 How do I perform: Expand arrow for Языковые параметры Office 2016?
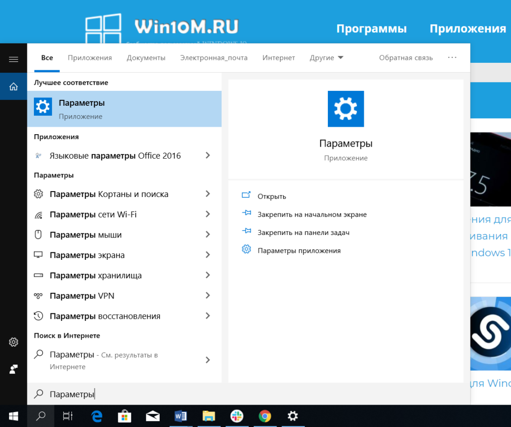(x=208, y=156)
